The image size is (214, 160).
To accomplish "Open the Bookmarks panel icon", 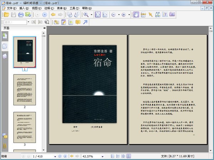I will (x=5, y=36).
